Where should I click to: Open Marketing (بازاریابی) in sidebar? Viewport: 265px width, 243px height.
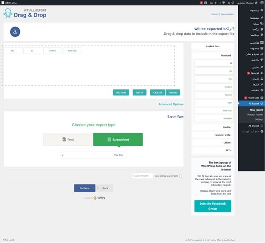tap(257, 60)
